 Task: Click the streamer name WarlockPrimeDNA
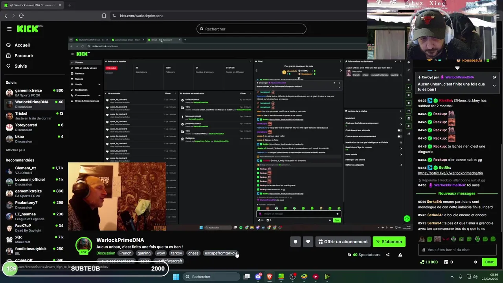point(120,240)
